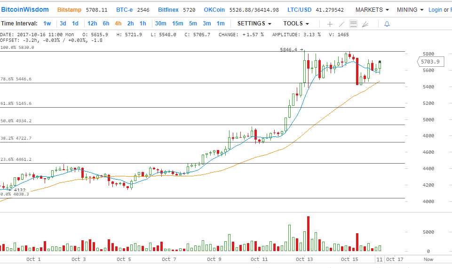Select the Fibonacci retracement lines tool
Screen dimensions: 452x268
point(354,24)
